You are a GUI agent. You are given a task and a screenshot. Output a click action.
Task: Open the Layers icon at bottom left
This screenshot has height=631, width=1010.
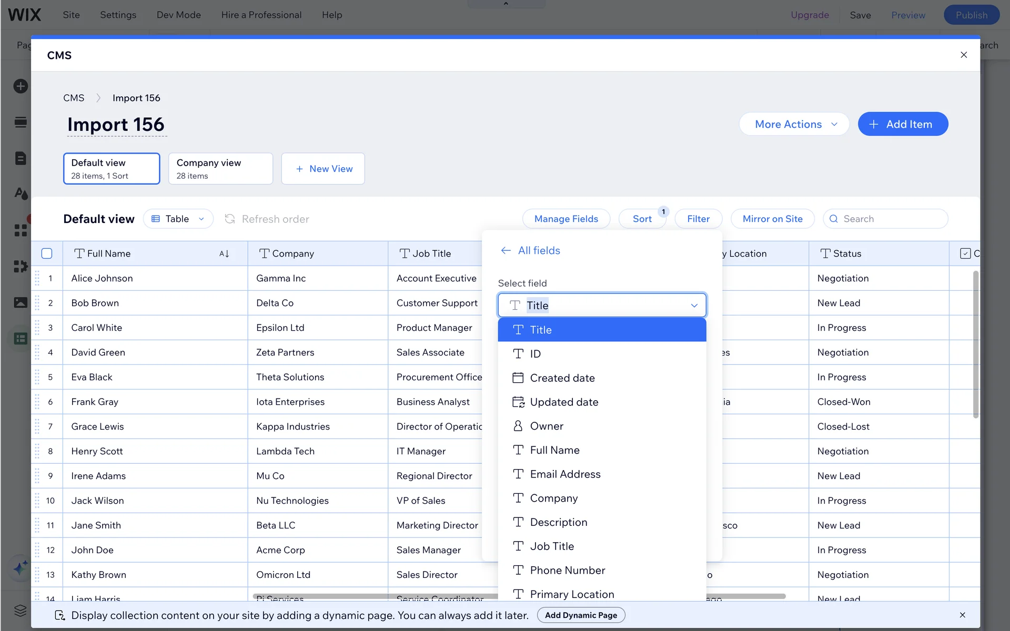(x=21, y=610)
